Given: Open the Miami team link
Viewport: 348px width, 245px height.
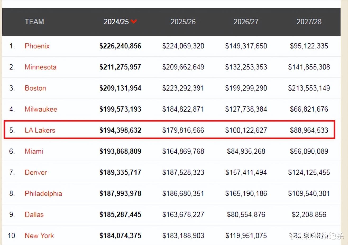Looking at the screenshot, I should tap(34, 151).
